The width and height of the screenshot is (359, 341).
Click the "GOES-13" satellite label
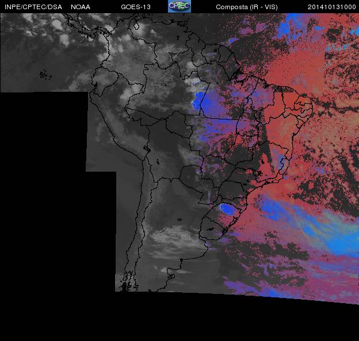click(x=136, y=7)
